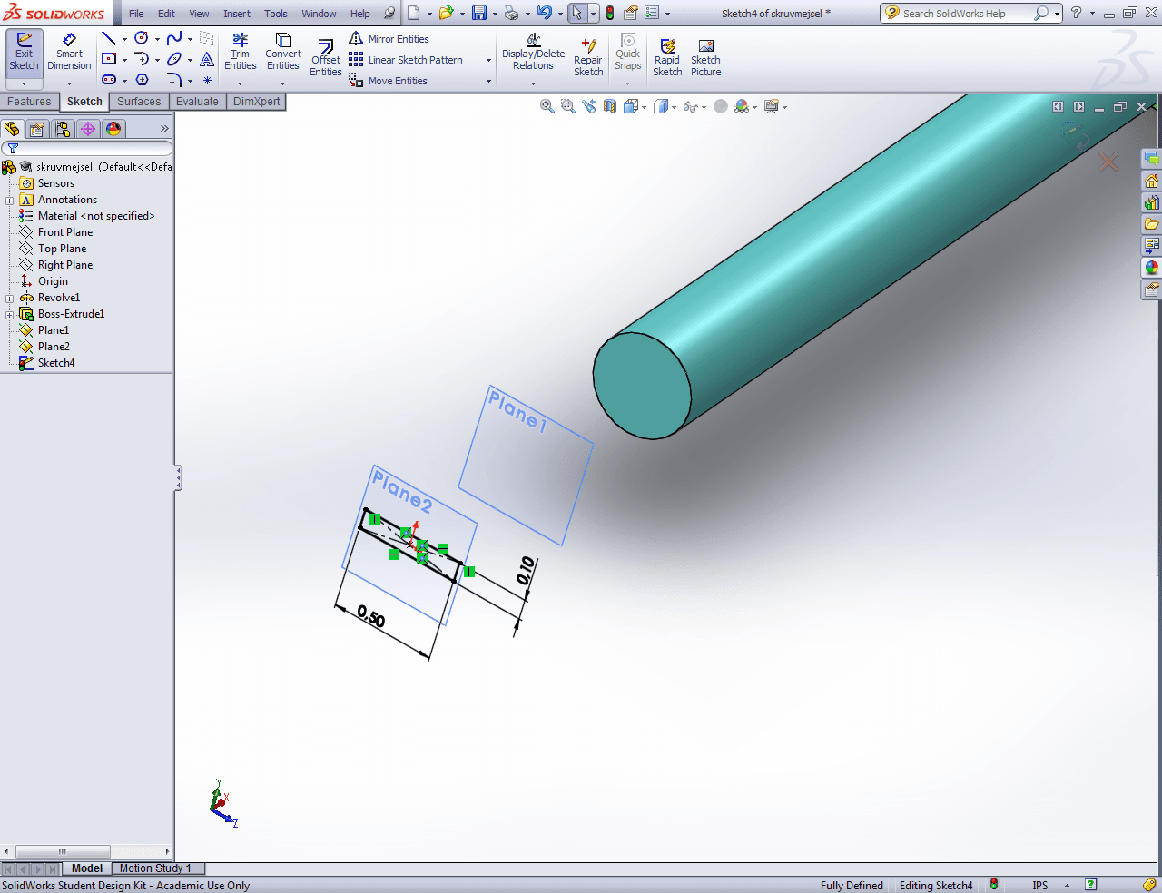The image size is (1162, 893).
Task: Click the Section View icon
Action: [610, 106]
